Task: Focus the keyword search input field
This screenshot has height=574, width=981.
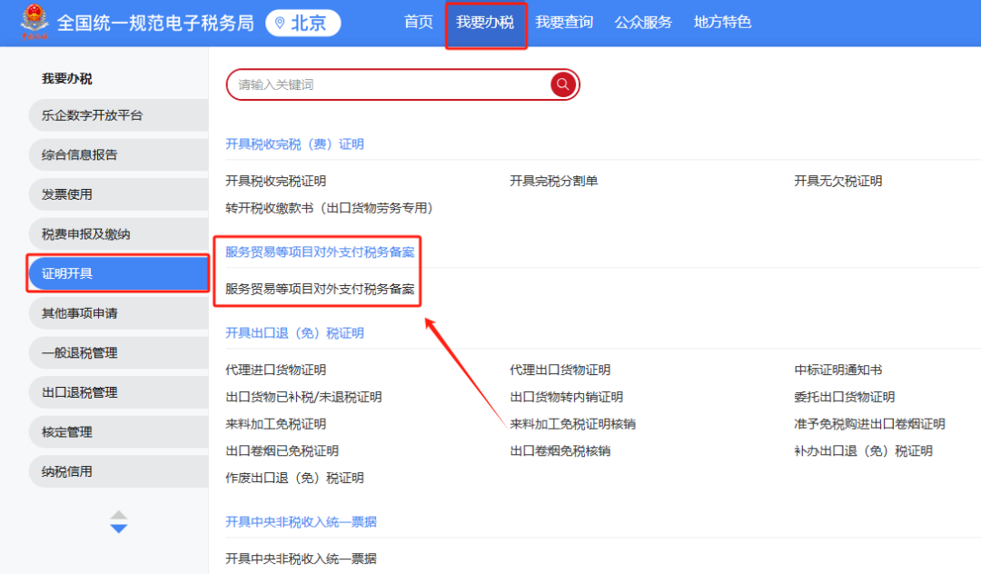Action: point(386,84)
